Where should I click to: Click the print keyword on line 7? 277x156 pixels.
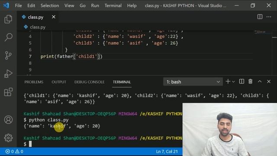[x=47, y=56]
